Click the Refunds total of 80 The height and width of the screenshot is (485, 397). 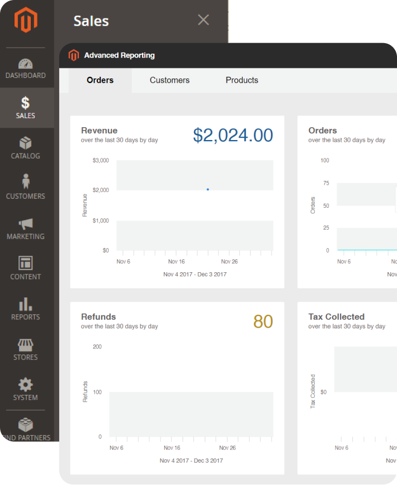pos(263,321)
